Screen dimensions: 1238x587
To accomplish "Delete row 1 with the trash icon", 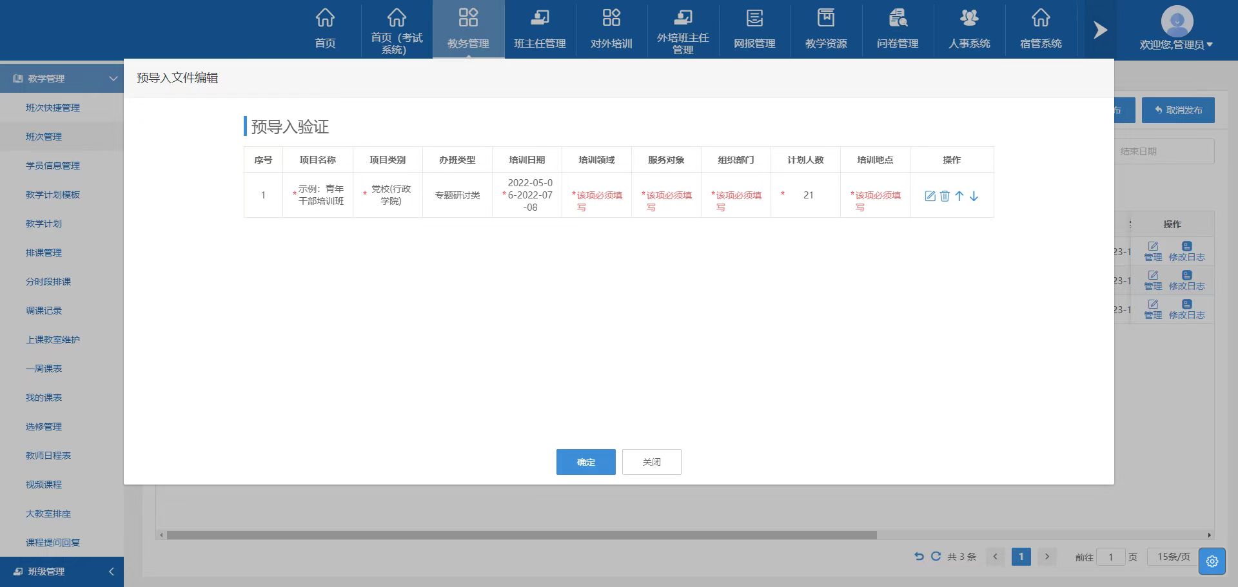I will [x=945, y=196].
